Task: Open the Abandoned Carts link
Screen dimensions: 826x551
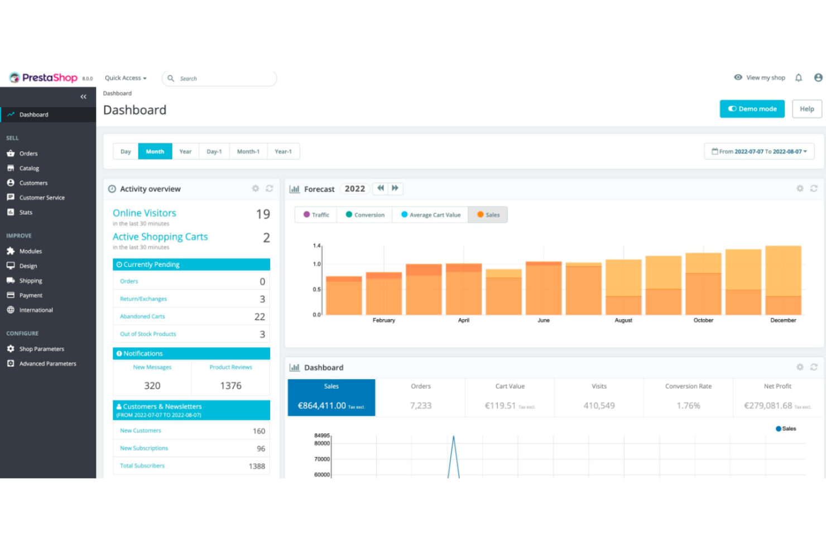Action: (142, 316)
